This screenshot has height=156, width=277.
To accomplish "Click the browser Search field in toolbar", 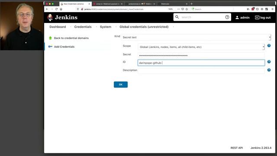I will click(212, 9).
